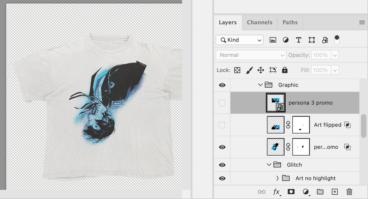Filter layers by smart objects icon
The width and height of the screenshot is (368, 199).
pos(325,40)
